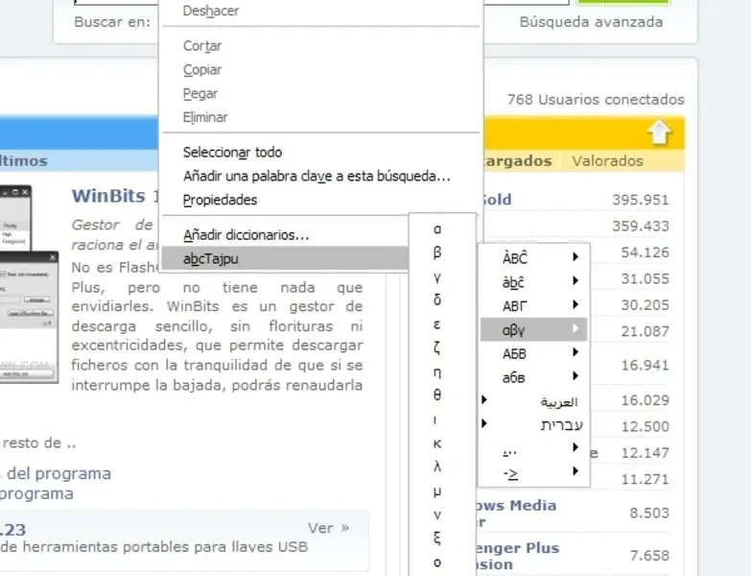Open the Búsqueda avanzada link
751x576 pixels.
point(591,22)
